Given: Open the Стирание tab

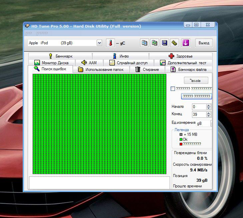Looking at the screenshot, I should pos(147,69).
